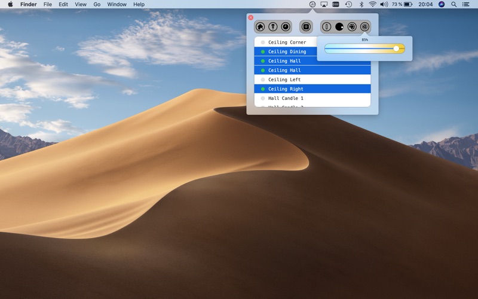Open the AirPlay display menu
This screenshot has height=299, width=478.
(324, 4)
